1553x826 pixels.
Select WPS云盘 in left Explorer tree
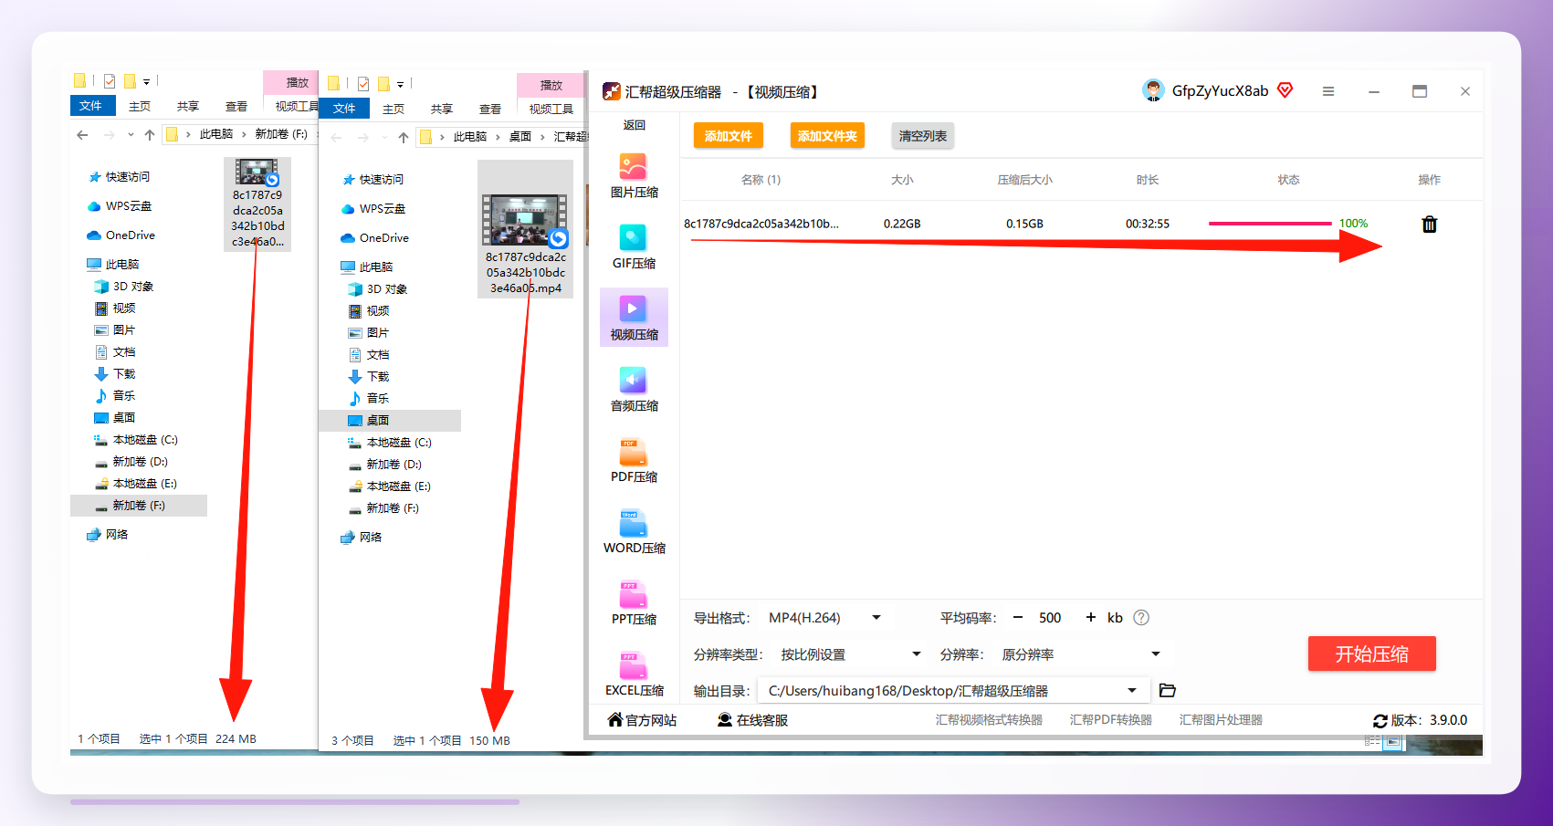pyautogui.click(x=120, y=206)
